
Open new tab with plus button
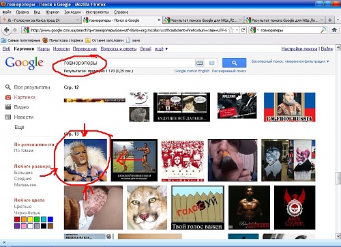point(330,20)
